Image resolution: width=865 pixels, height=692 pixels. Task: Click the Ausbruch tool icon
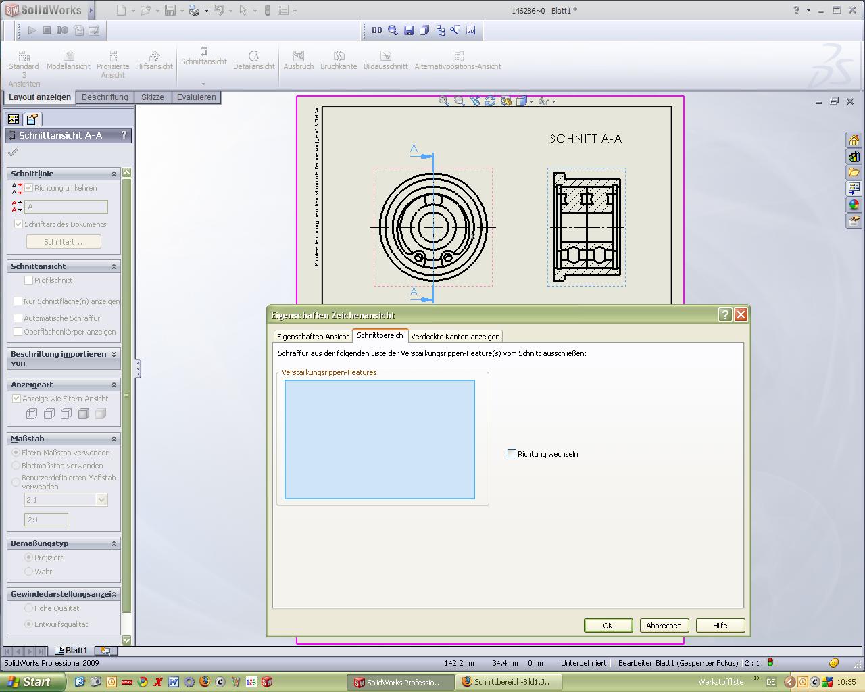[x=298, y=56]
